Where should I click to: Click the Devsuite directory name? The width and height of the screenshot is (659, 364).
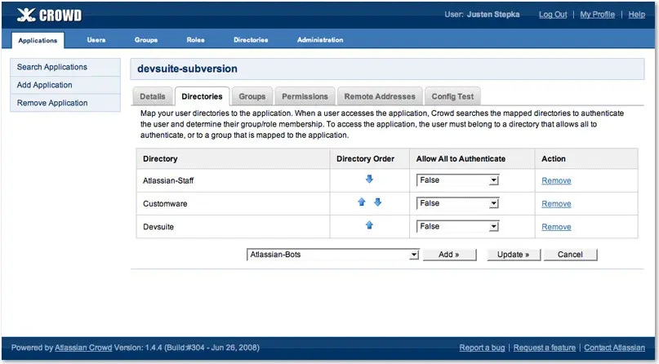pyautogui.click(x=158, y=227)
